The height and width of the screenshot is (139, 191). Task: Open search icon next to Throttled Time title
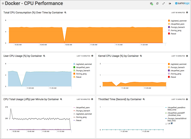pos(144,99)
